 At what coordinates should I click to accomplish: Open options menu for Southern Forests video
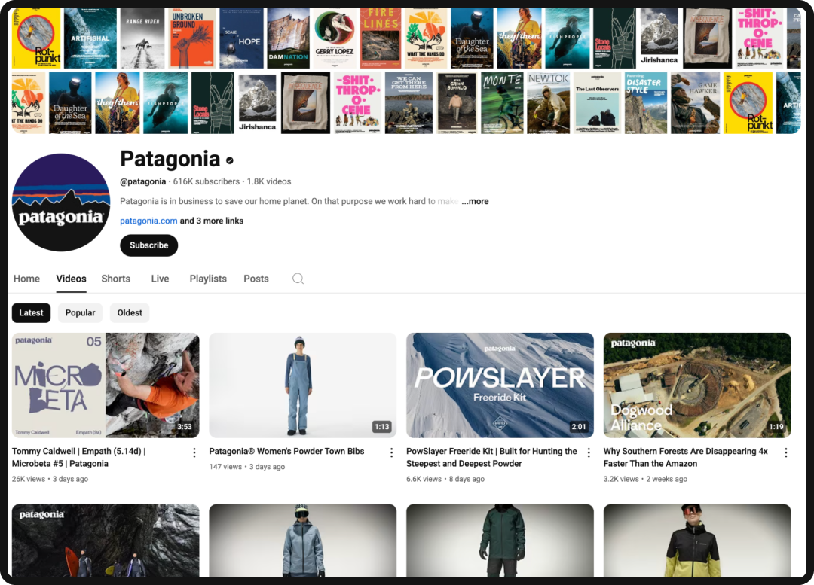tap(785, 452)
